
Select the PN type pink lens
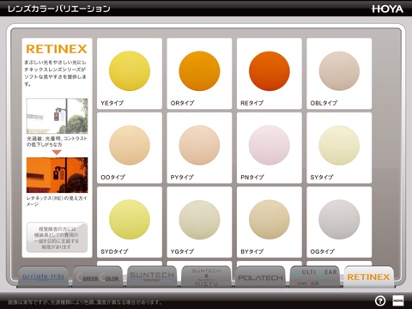270,148
